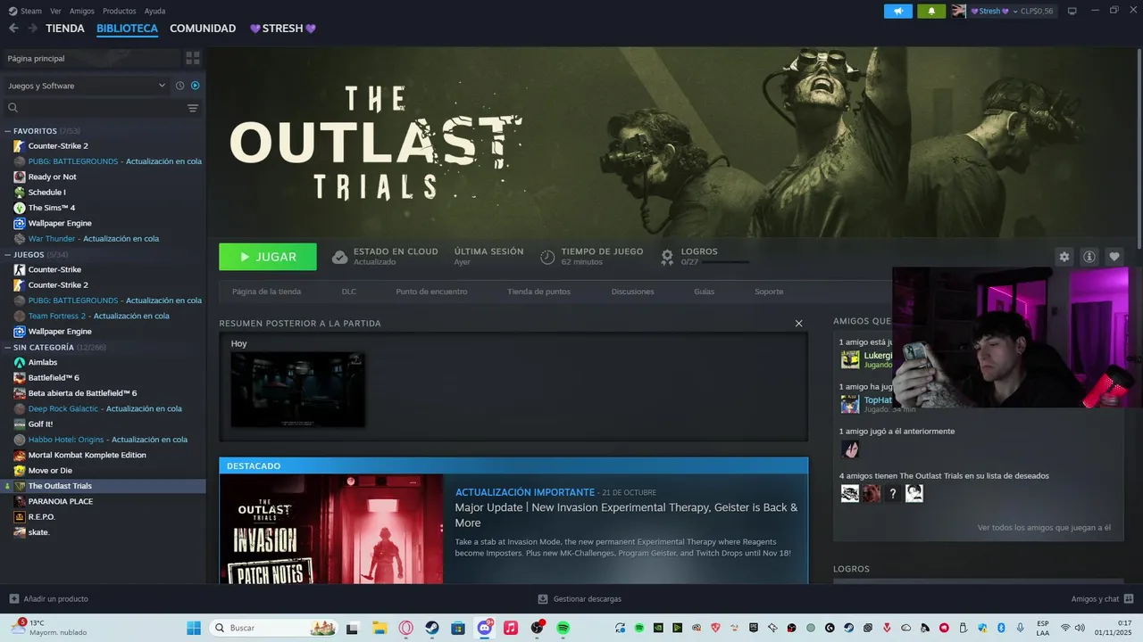The height and width of the screenshot is (642, 1143).
Task: Open Discord from the taskbar
Action: (x=485, y=628)
